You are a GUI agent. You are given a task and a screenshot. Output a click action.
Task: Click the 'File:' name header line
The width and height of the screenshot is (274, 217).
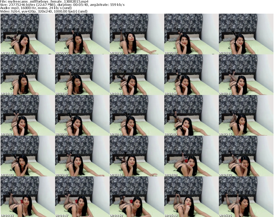44,2
